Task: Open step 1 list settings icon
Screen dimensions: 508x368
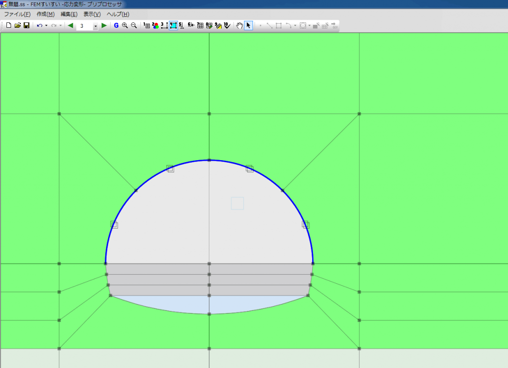Action: 146,25
